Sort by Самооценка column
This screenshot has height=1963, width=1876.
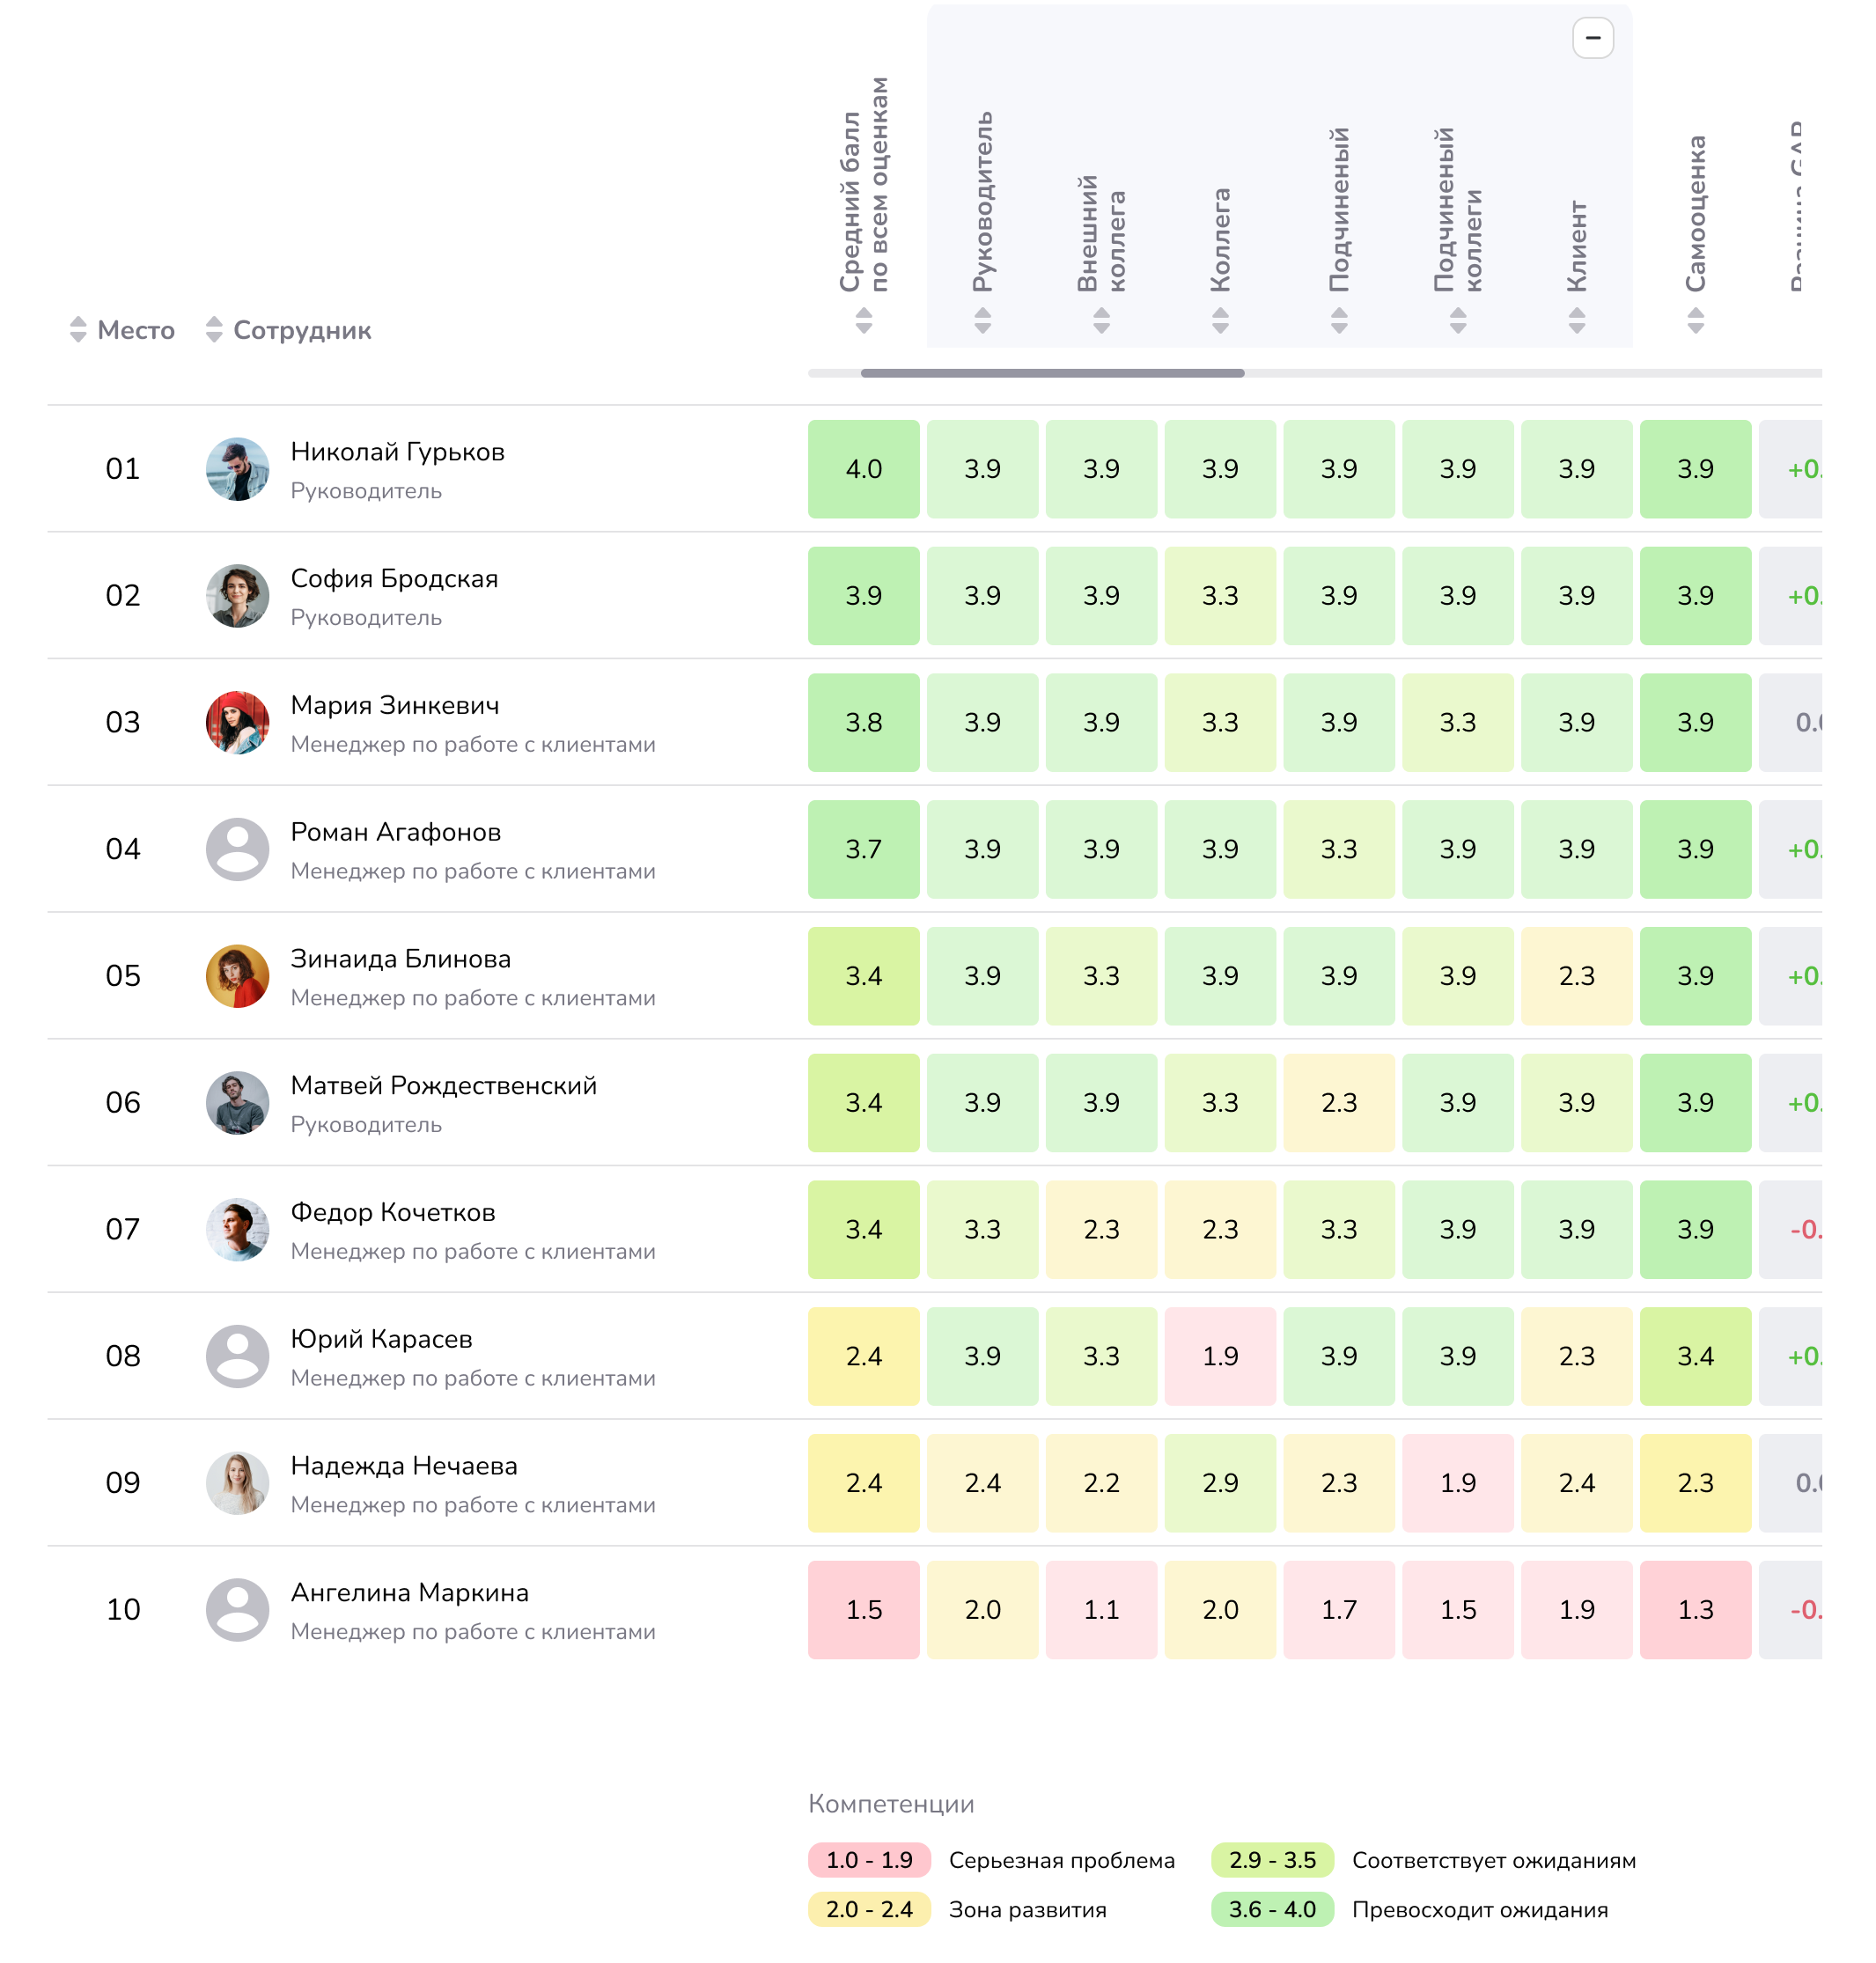click(1695, 321)
